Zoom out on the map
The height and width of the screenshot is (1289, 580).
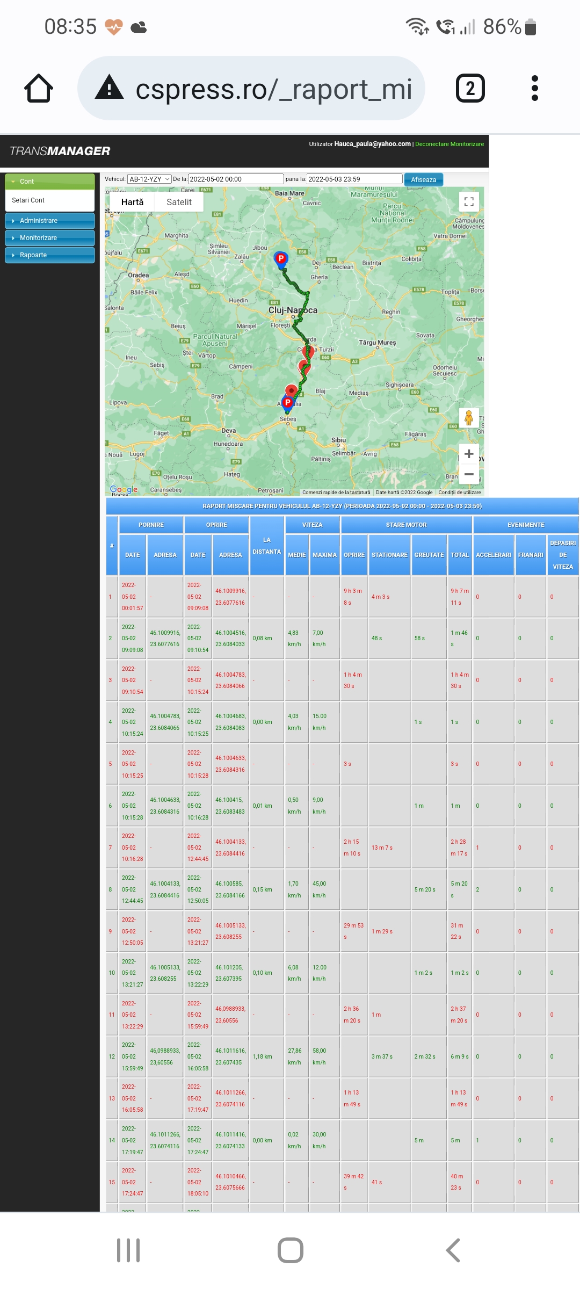click(469, 474)
